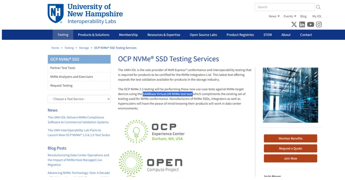The height and width of the screenshot is (180, 345).
Task: Click inside the Search input field
Action: (x=284, y=7)
